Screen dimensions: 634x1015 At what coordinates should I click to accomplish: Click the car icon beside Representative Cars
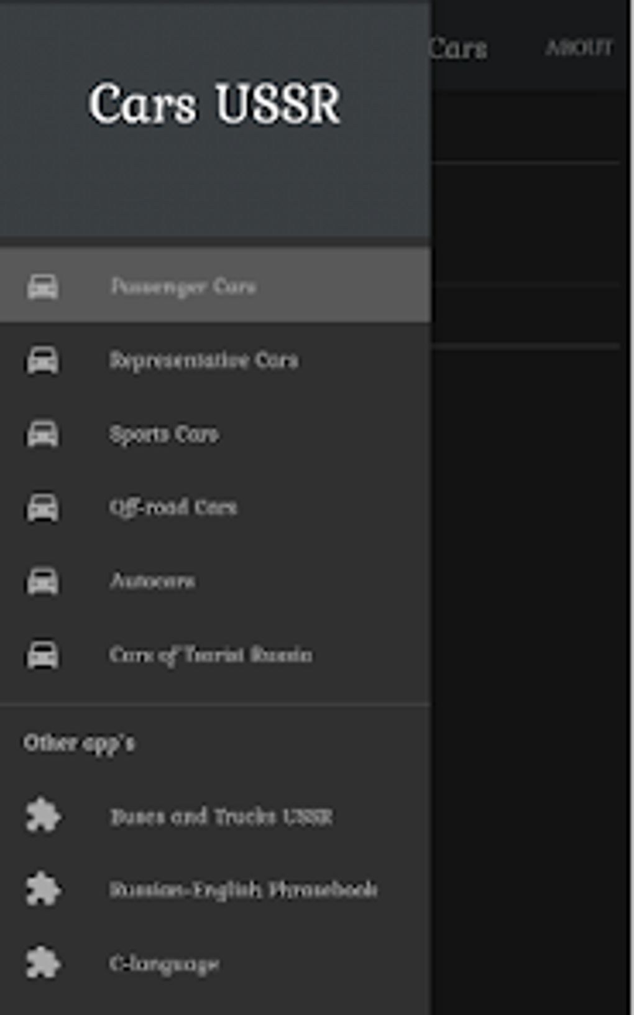pyautogui.click(x=42, y=361)
